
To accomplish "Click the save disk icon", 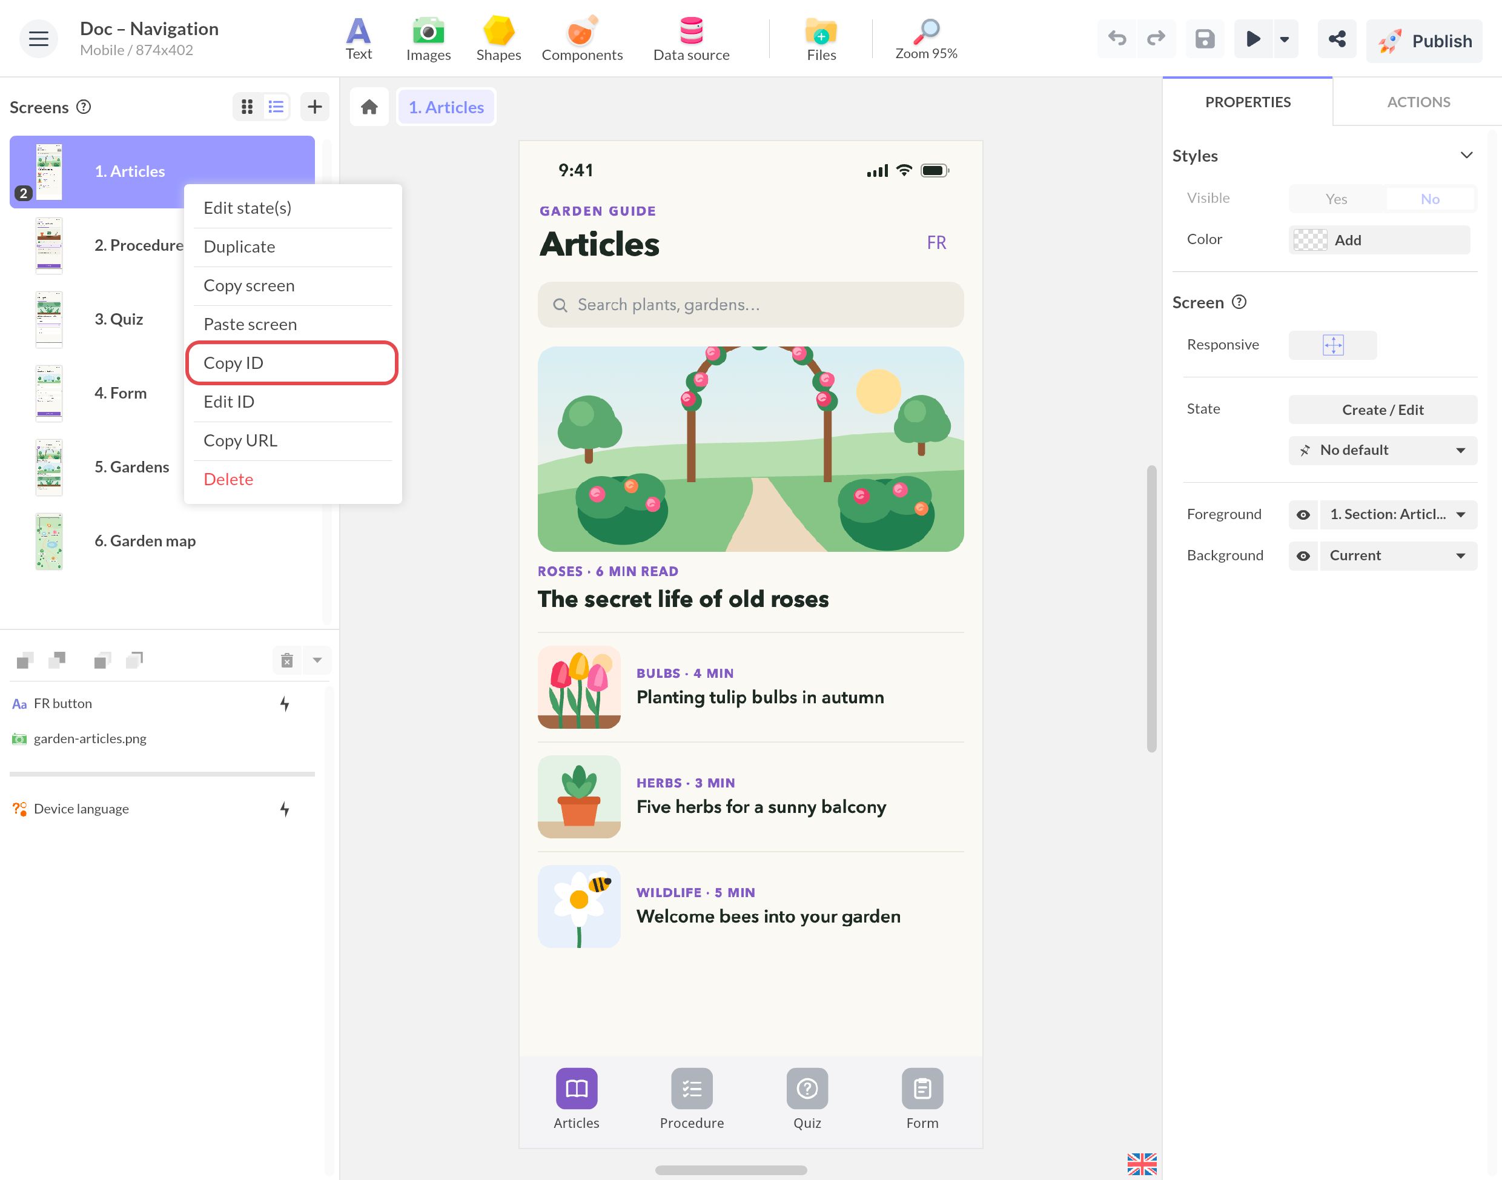I will click(x=1205, y=39).
